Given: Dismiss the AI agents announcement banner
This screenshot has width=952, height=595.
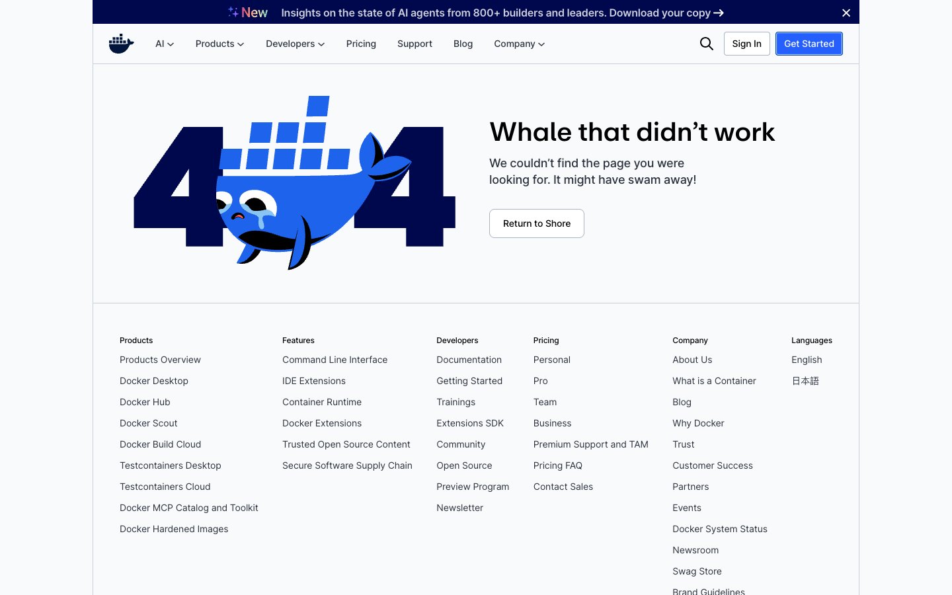Looking at the screenshot, I should (846, 12).
